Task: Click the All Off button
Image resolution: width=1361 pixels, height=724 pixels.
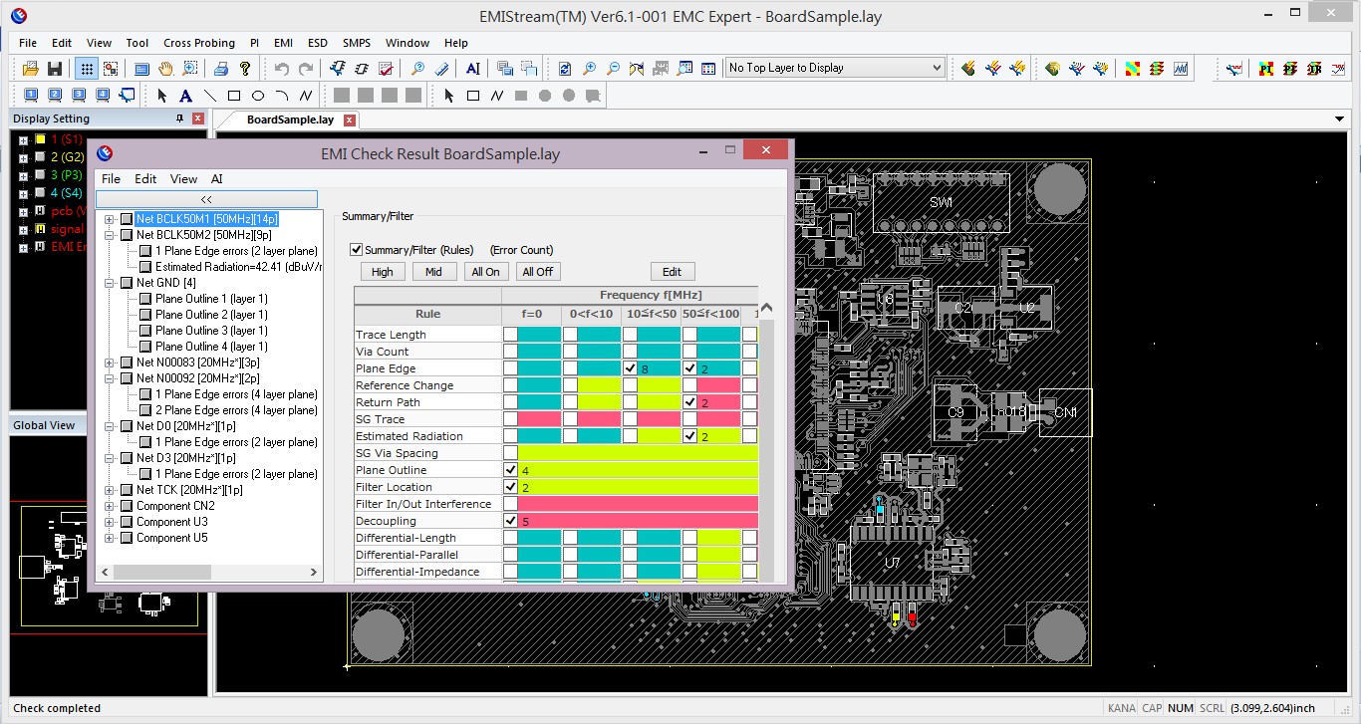Action: tap(538, 272)
